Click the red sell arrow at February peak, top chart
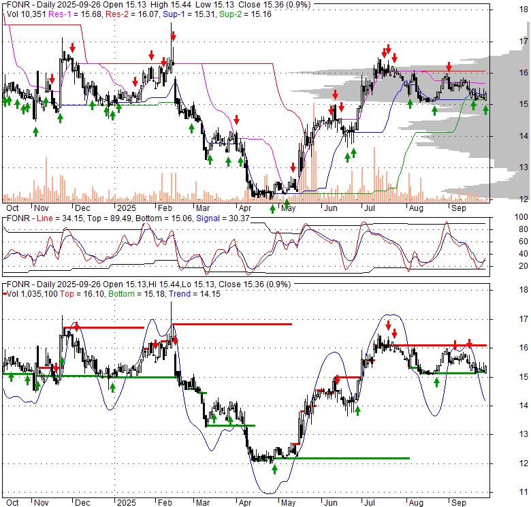 173,36
